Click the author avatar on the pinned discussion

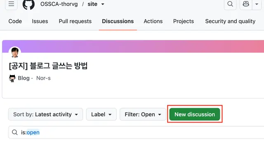click(x=15, y=53)
